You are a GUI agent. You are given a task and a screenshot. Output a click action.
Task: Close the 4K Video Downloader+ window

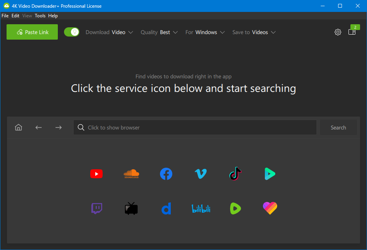pyautogui.click(x=358, y=6)
